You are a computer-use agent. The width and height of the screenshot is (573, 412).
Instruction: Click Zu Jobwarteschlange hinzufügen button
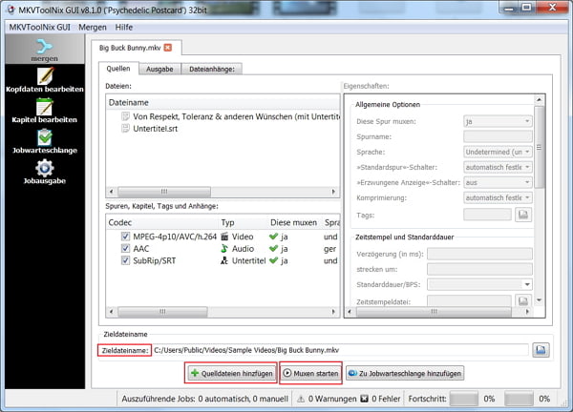click(x=405, y=373)
